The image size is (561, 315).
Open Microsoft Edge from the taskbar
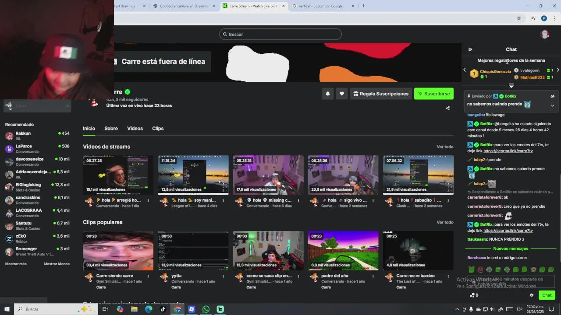coord(149,309)
